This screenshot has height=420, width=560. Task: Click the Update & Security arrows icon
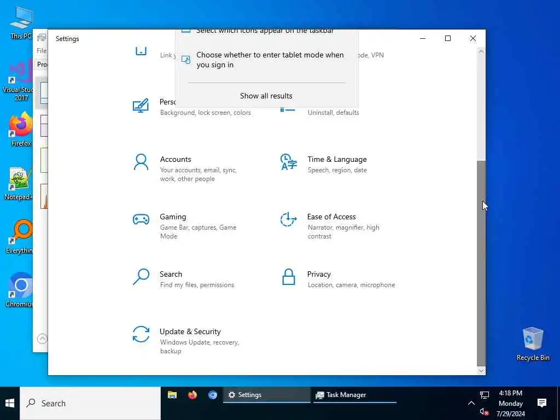[x=141, y=334]
